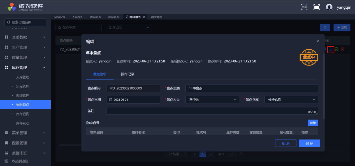Switch to the 操作记录 tab
Viewport: 355px width, 166px height.
(127, 74)
